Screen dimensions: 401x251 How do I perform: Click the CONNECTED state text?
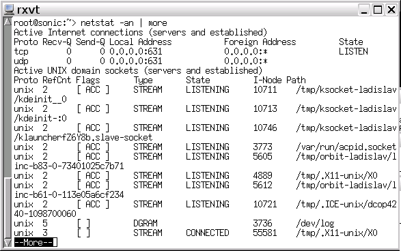click(x=208, y=233)
